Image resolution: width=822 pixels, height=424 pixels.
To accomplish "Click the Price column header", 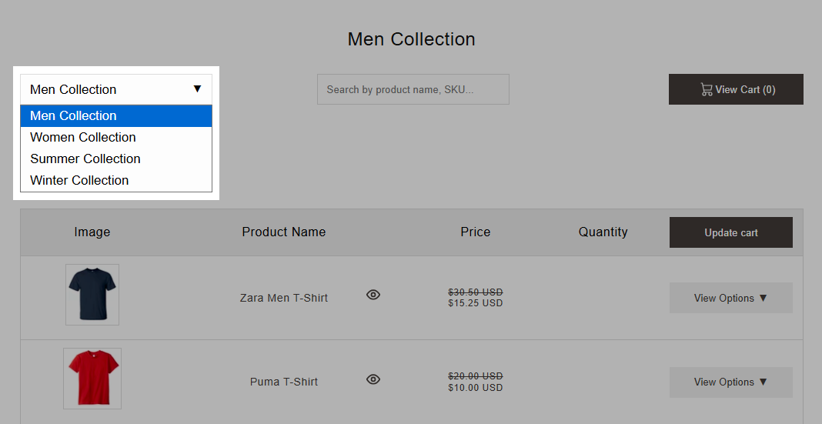I will (476, 232).
